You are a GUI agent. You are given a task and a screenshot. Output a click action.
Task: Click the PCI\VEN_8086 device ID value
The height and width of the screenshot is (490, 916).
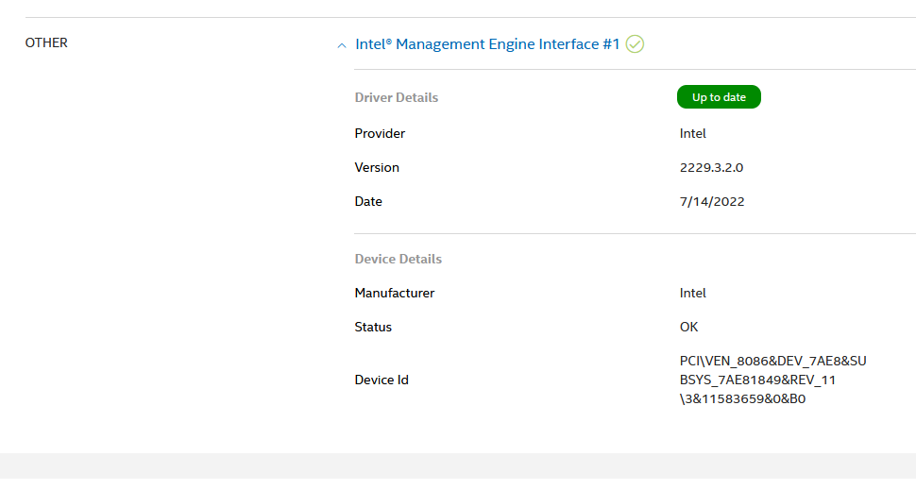coord(772,380)
